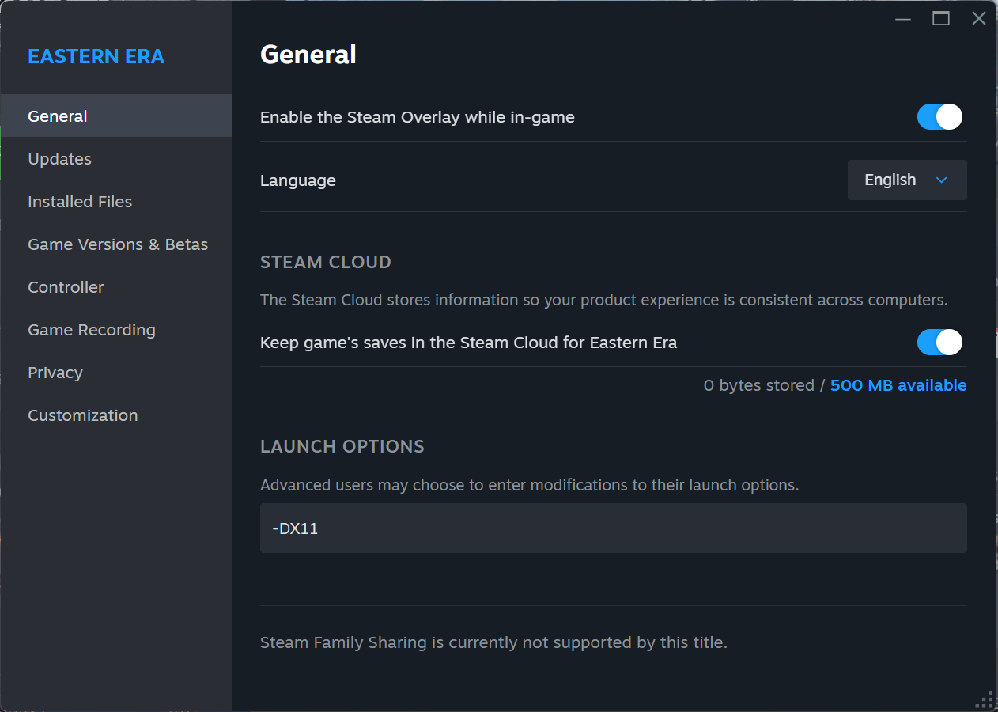Click the 500 MB available link
This screenshot has width=998, height=712.
coord(898,385)
